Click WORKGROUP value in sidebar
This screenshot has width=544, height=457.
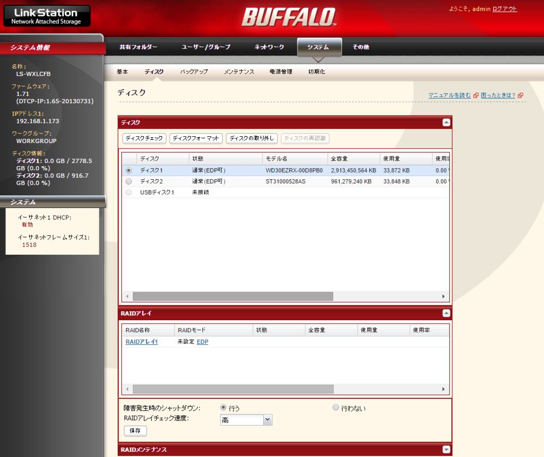click(x=36, y=141)
